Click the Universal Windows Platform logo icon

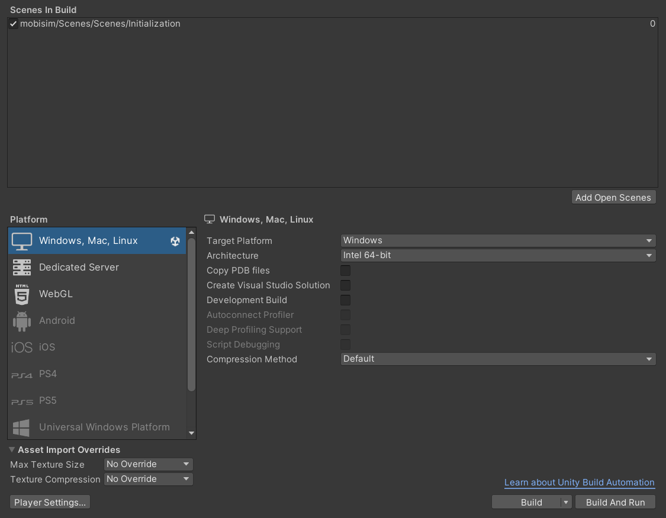21,427
